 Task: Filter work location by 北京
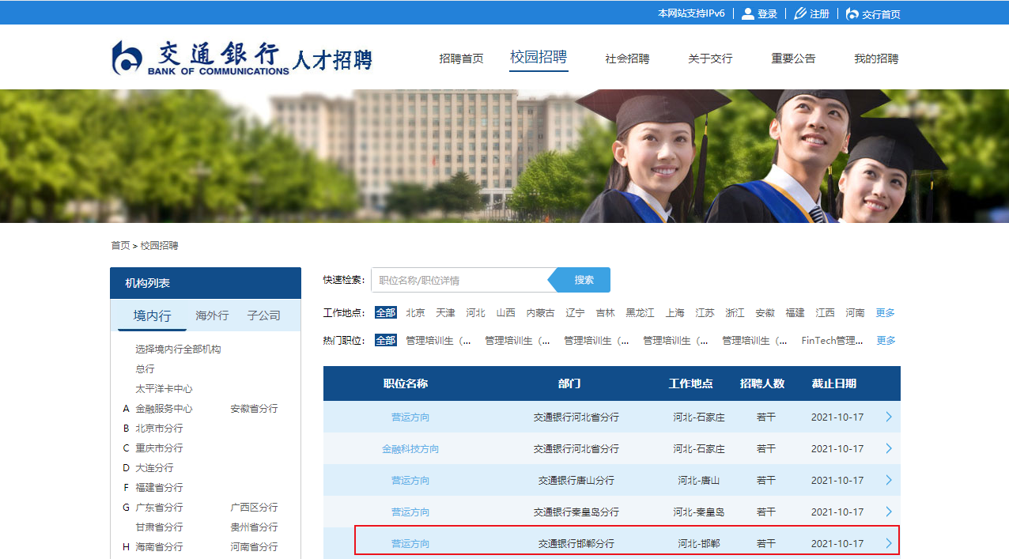(x=416, y=313)
